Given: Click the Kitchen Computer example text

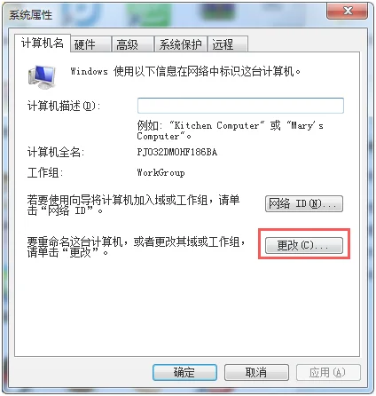Looking at the screenshot, I should pyautogui.click(x=216, y=125).
